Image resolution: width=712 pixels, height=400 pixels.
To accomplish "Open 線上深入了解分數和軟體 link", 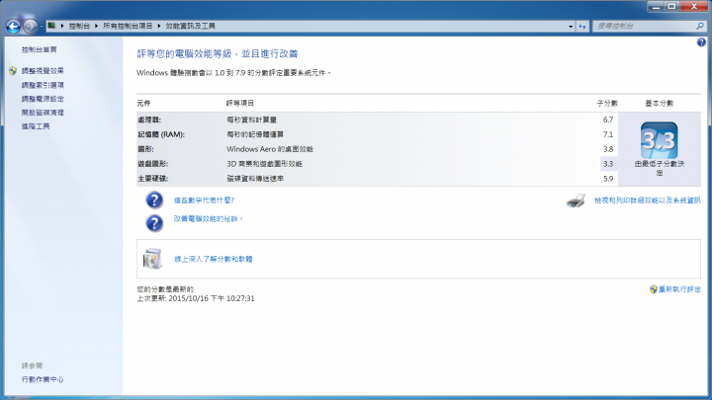I will 214,259.
